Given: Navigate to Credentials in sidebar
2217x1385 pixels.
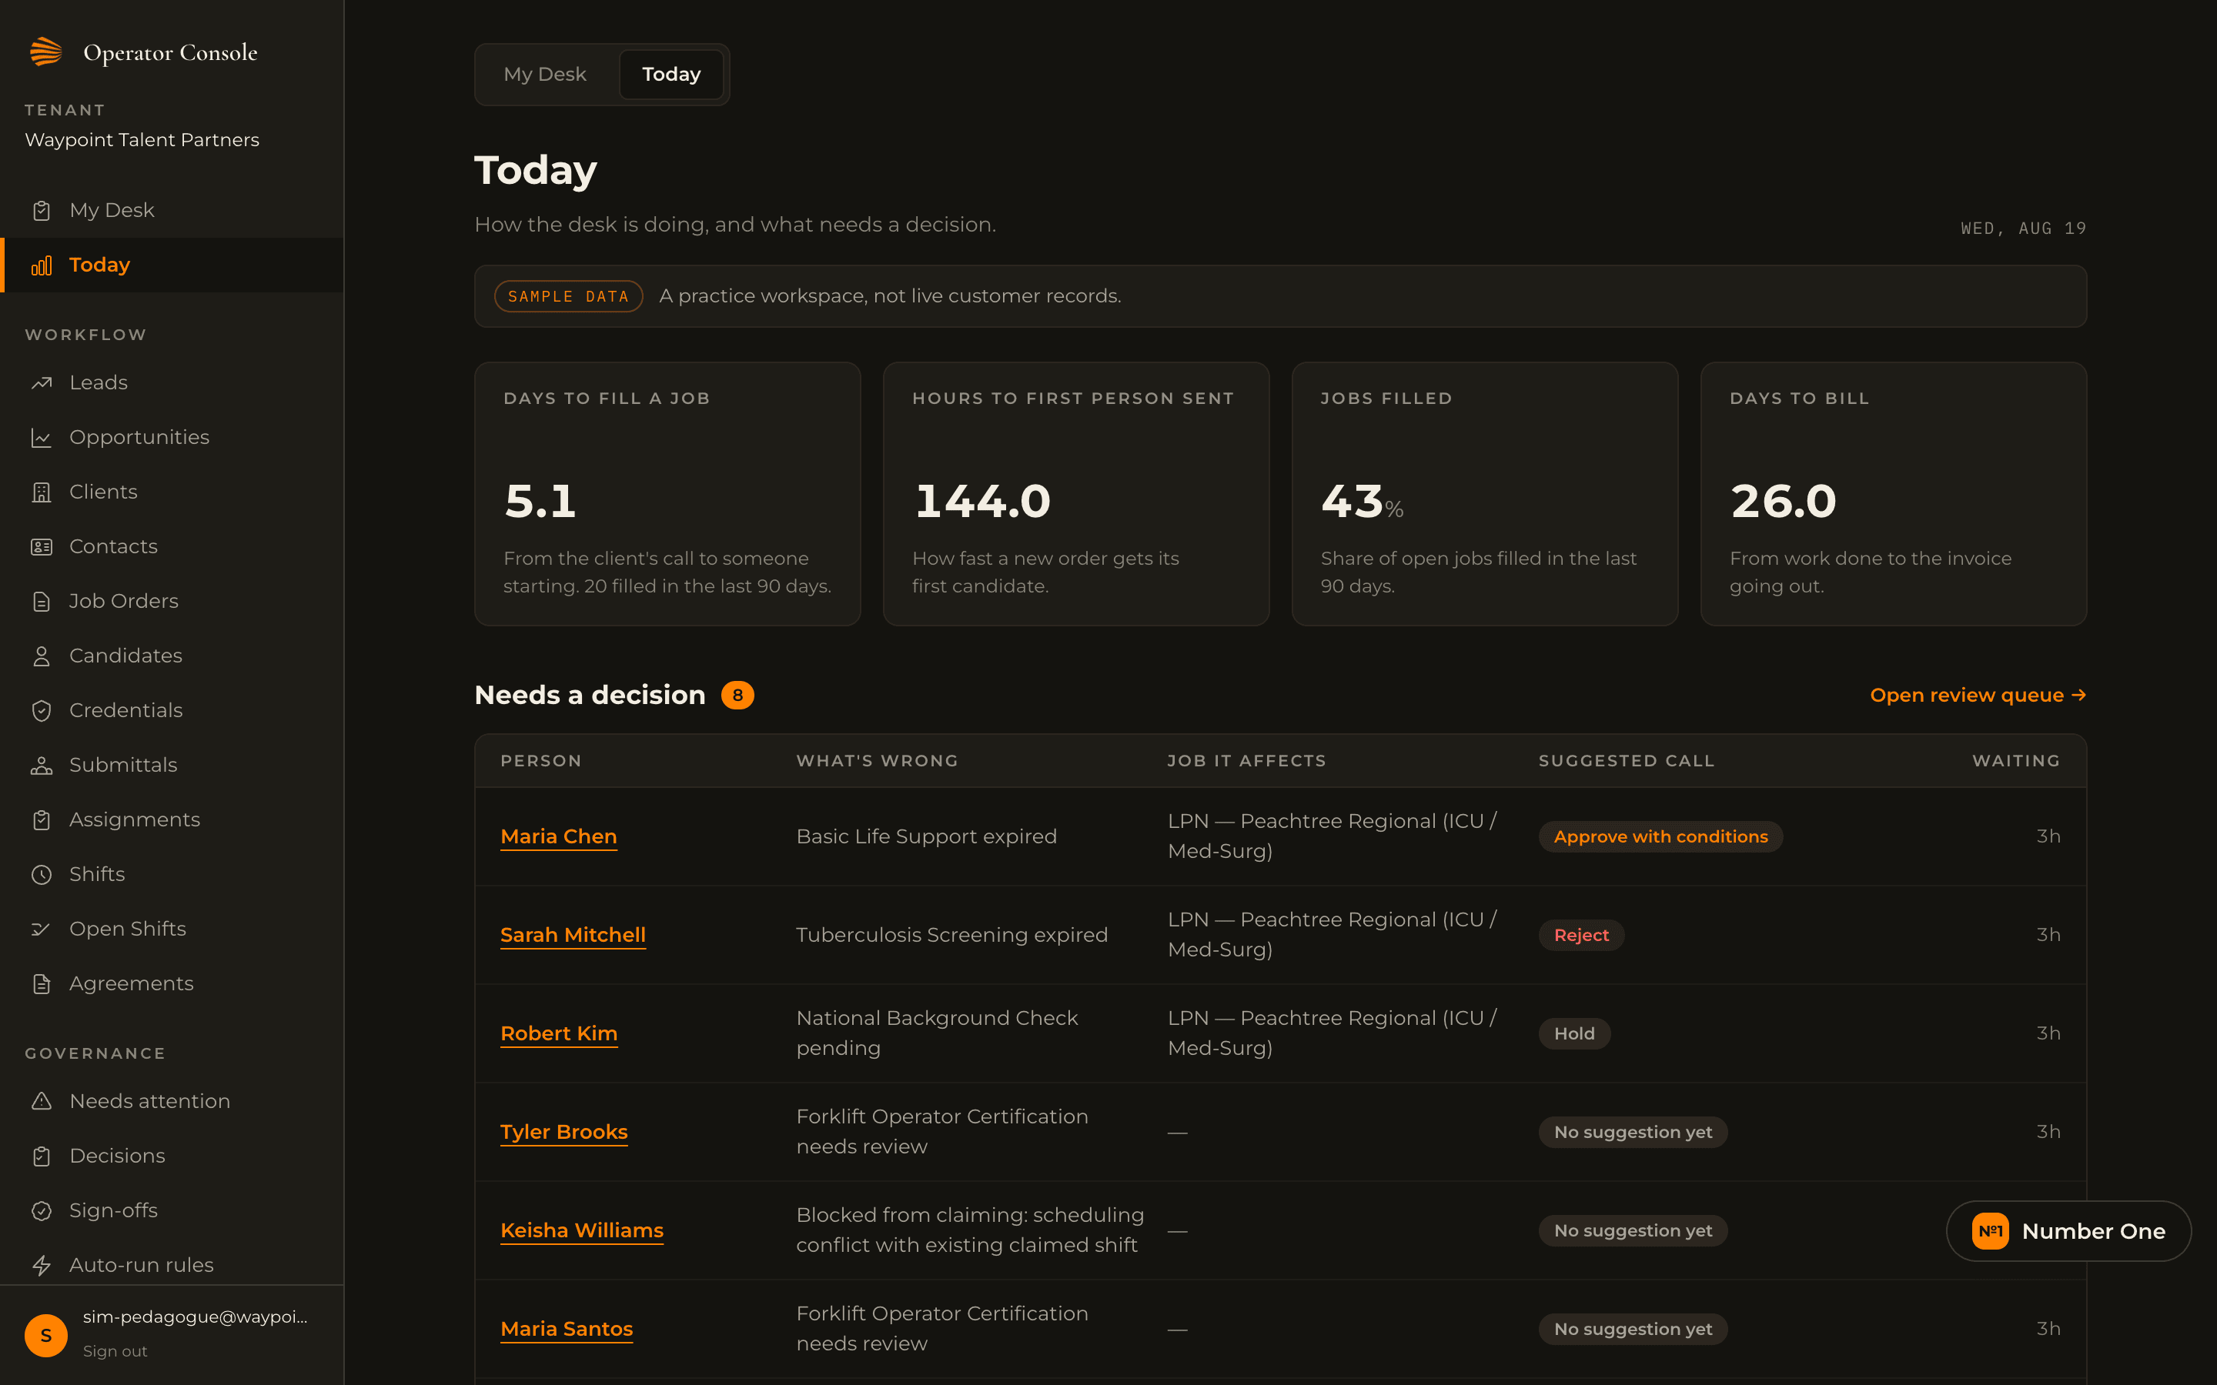Looking at the screenshot, I should click(x=172, y=711).
